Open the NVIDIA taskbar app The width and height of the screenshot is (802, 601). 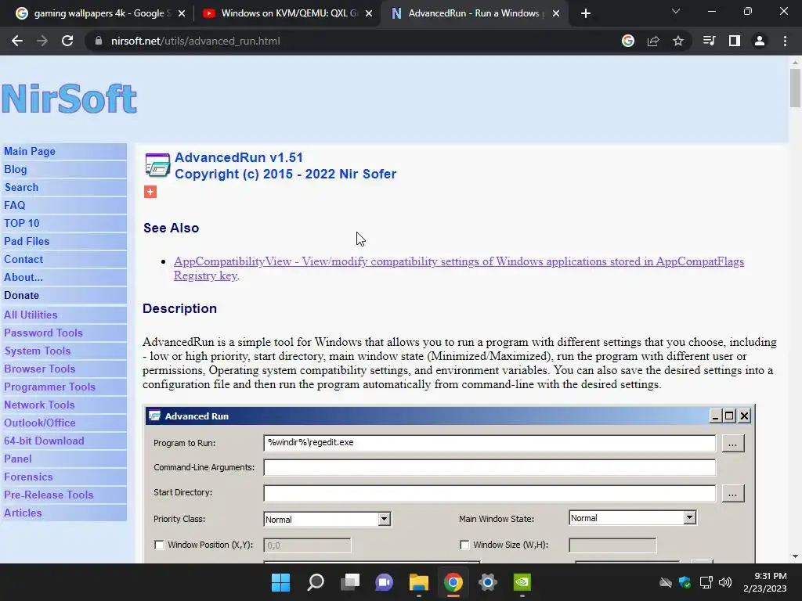[522, 582]
